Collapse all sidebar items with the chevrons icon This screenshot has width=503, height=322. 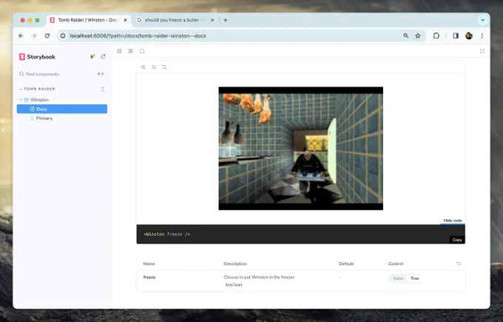pyautogui.click(x=103, y=89)
